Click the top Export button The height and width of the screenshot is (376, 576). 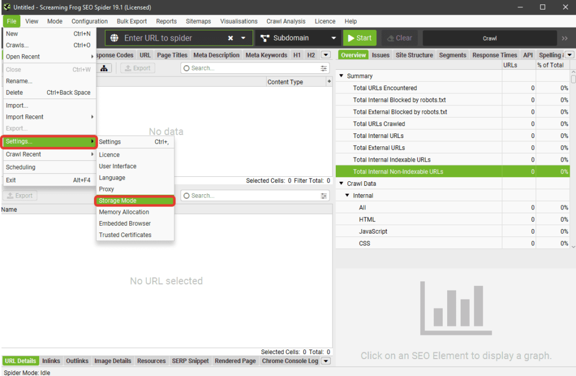[138, 68]
